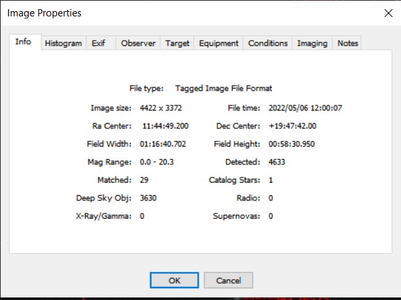Open the Notes tab
Viewport: 401px width, 300px height.
(347, 43)
